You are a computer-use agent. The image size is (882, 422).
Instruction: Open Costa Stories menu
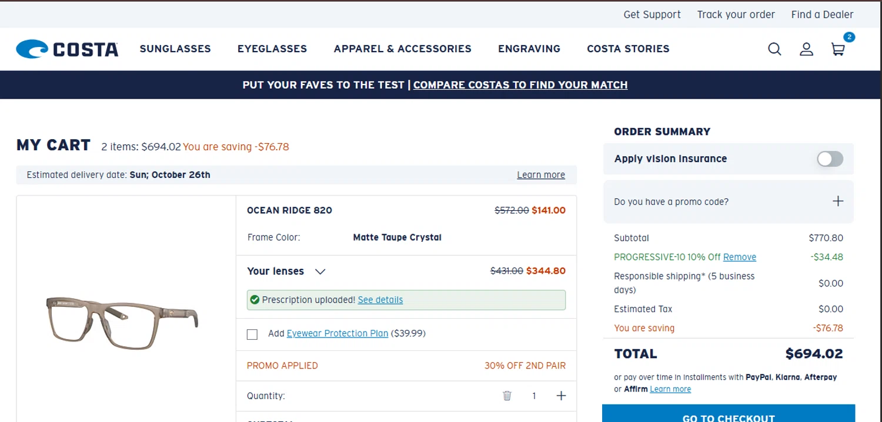click(x=628, y=49)
